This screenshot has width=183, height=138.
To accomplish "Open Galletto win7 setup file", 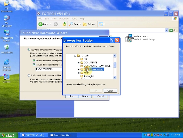I will (140, 38).
